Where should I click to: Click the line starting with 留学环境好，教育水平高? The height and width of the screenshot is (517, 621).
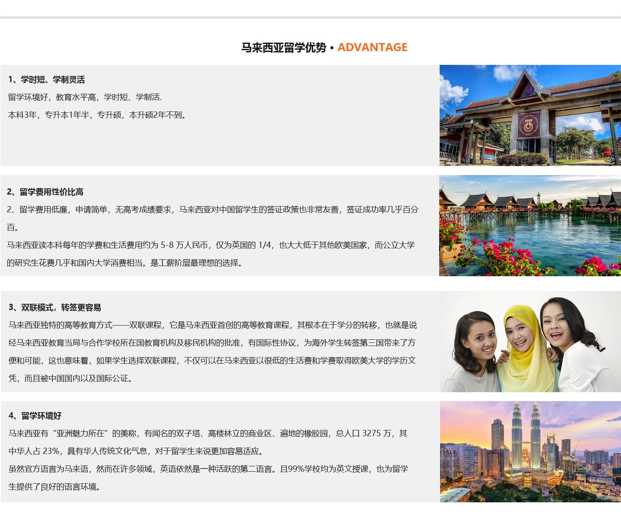(x=85, y=97)
